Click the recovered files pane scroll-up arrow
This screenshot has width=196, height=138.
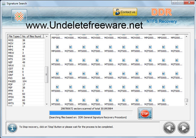coord(186,37)
